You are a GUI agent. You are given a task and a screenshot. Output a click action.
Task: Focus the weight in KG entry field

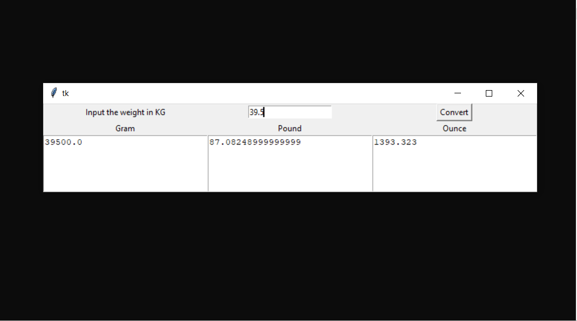click(290, 112)
